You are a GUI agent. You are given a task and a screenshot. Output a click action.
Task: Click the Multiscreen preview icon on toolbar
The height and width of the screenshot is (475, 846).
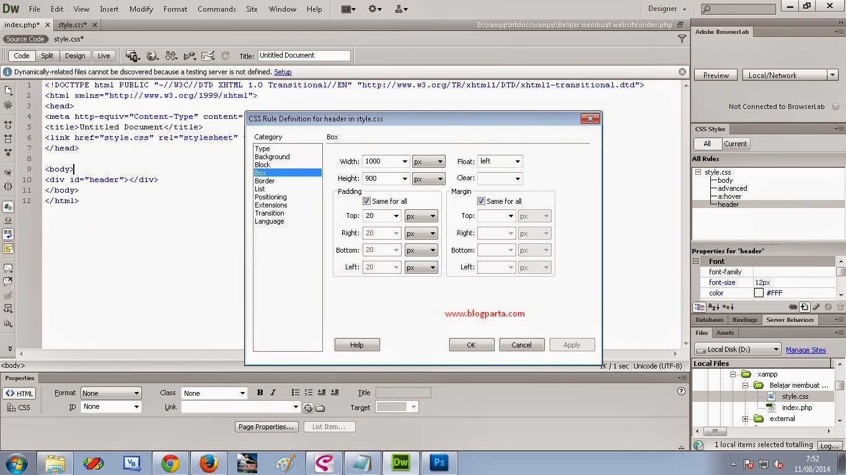click(x=131, y=55)
